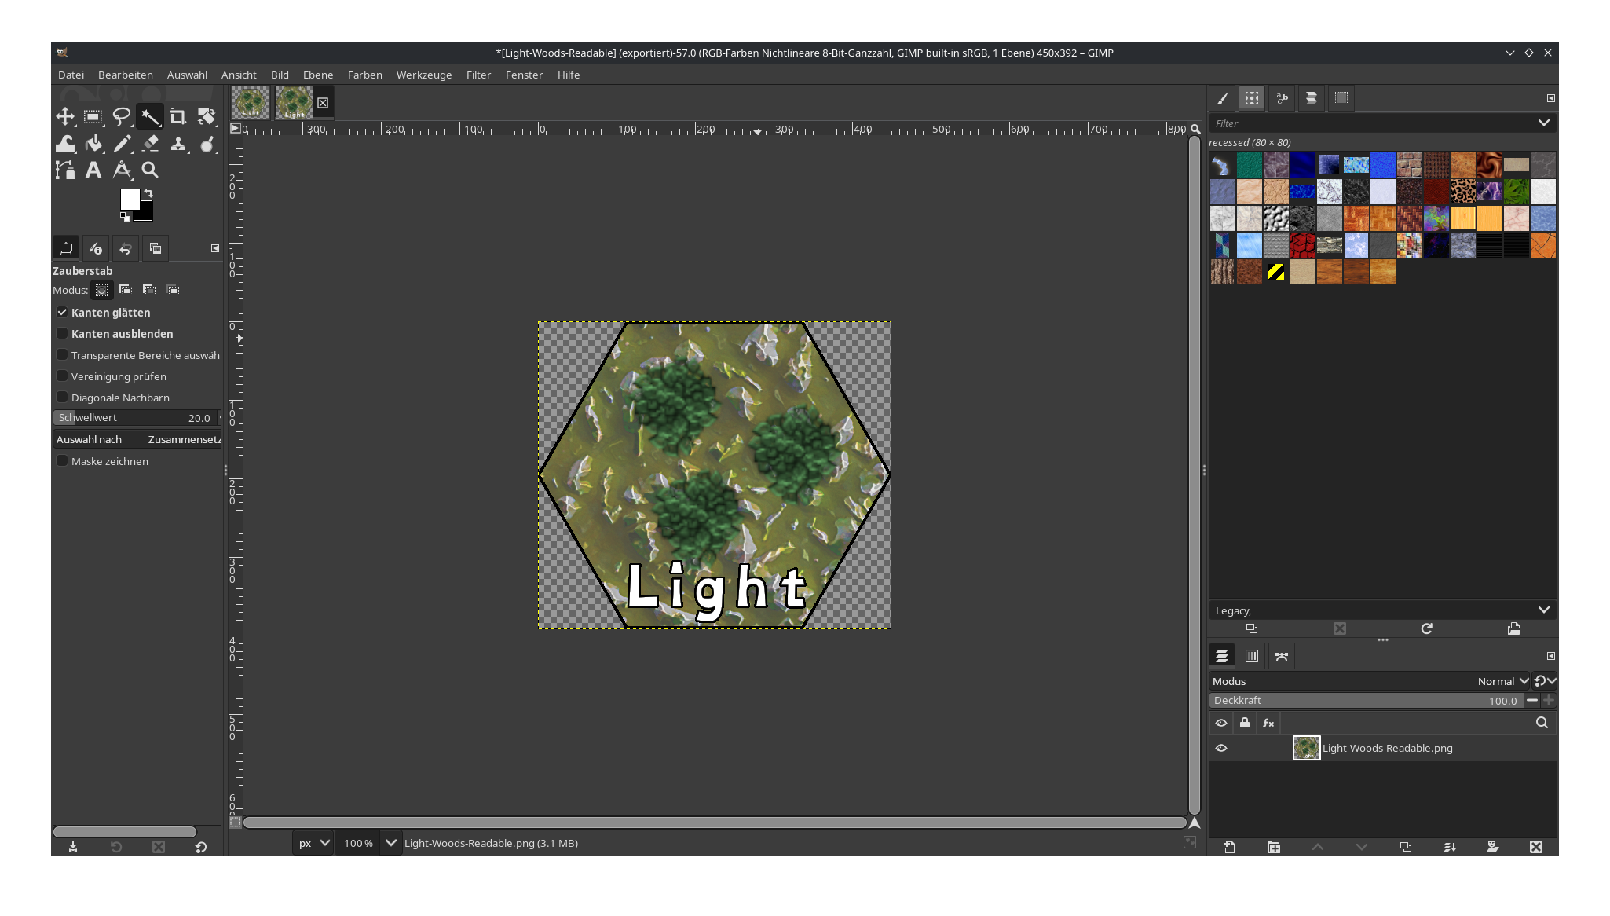The height and width of the screenshot is (916, 1610).
Task: Uncheck the Kanten glätten option
Action: pos(62,312)
